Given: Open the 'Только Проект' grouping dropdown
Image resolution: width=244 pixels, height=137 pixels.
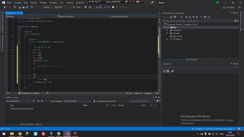Looking at the screenshot, I should tap(77, 101).
